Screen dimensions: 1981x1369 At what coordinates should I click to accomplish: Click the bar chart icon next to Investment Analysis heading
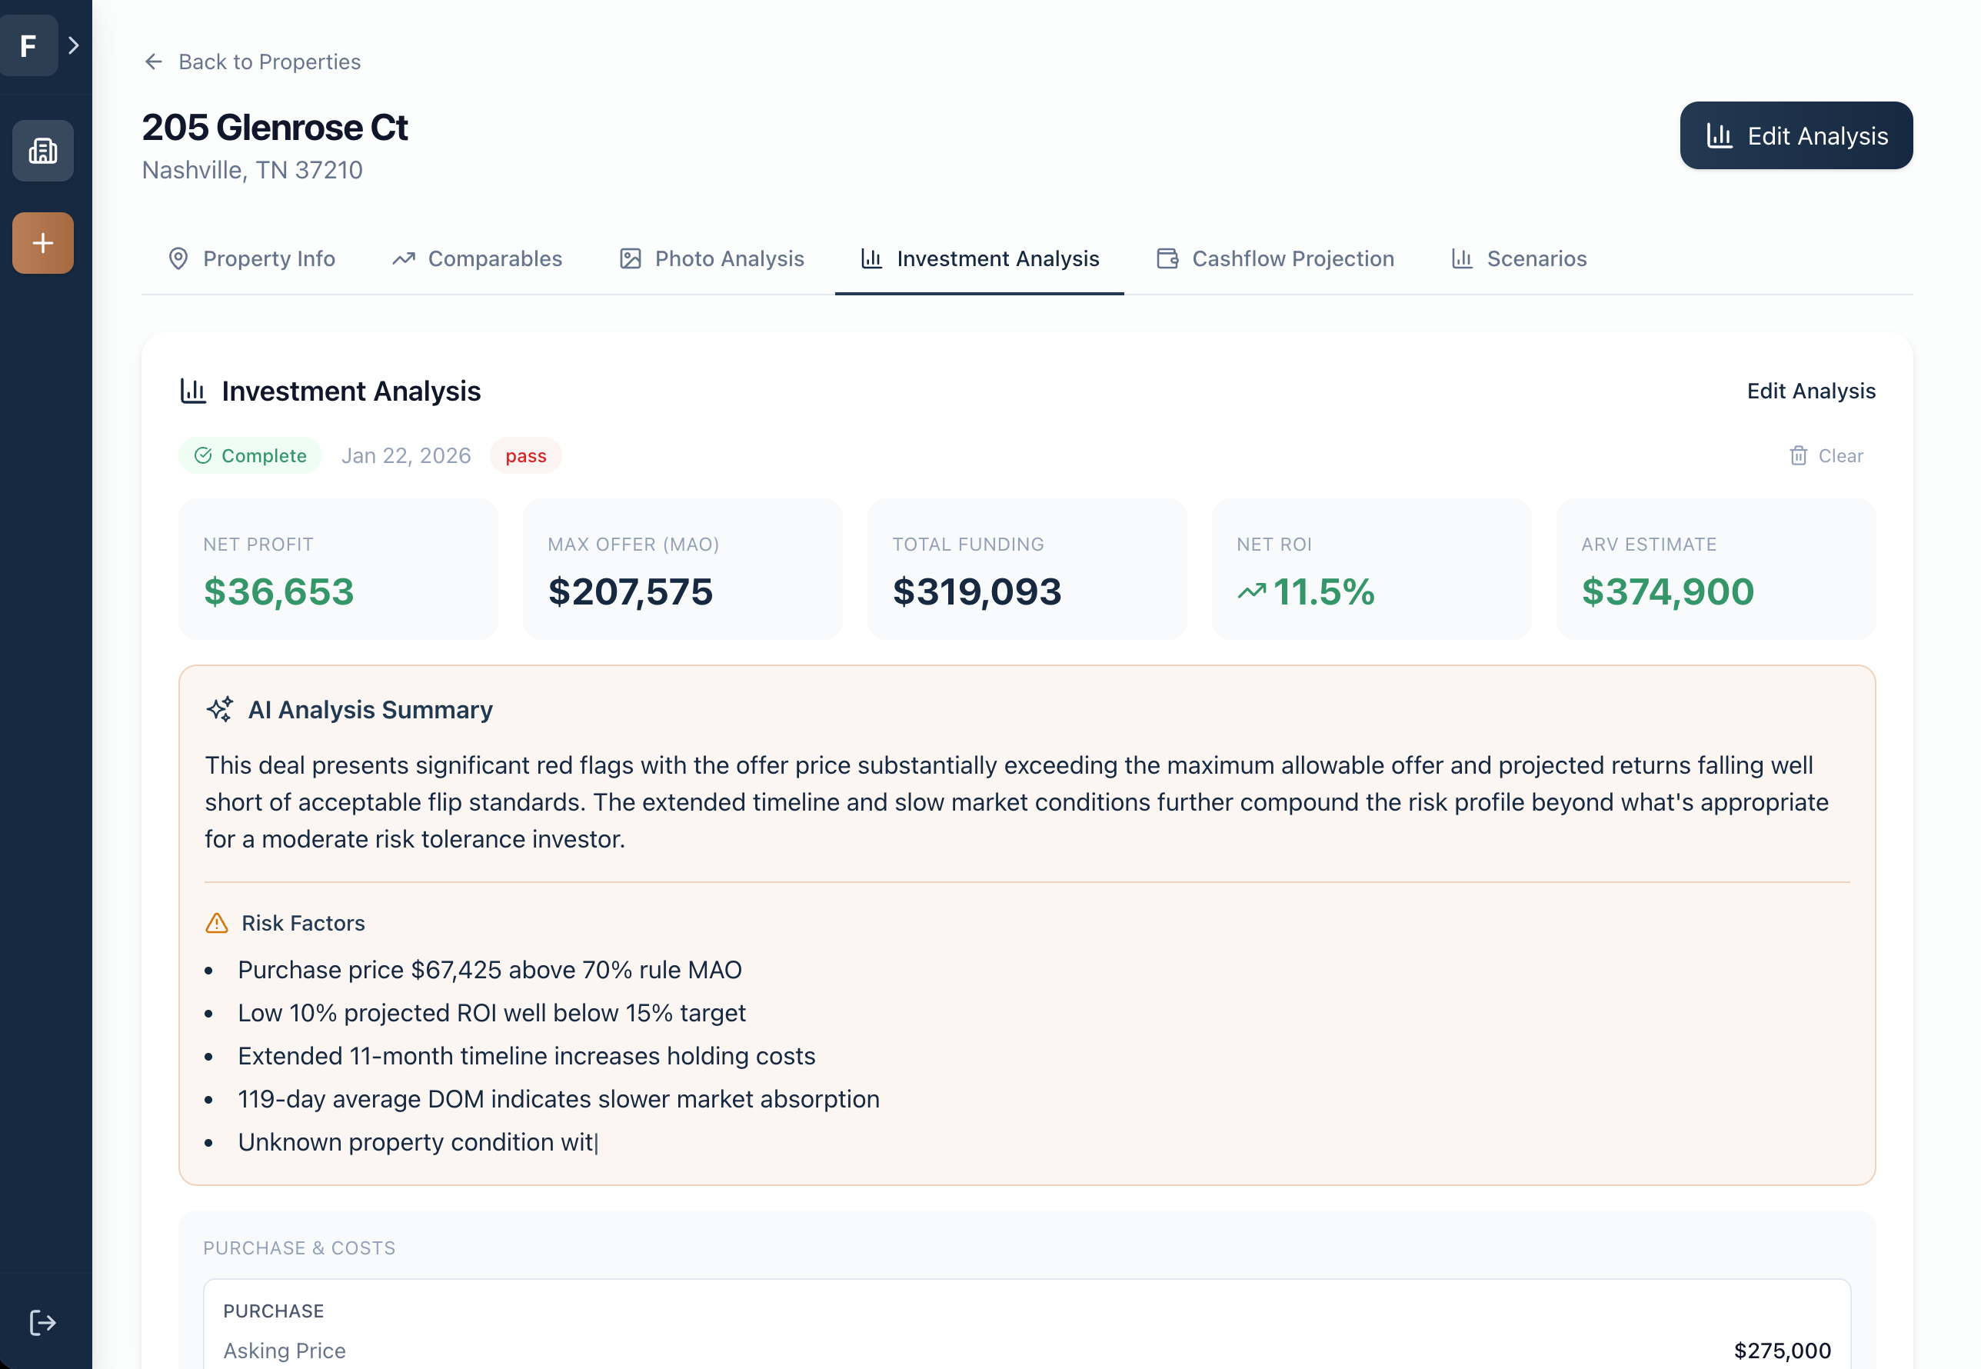click(193, 390)
